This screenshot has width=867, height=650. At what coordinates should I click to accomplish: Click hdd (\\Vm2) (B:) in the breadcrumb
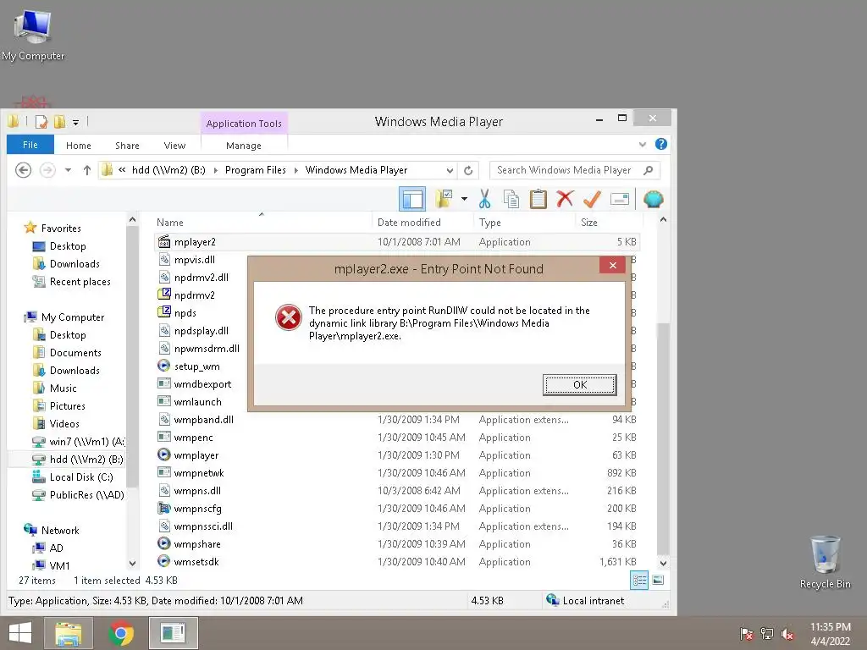pyautogui.click(x=168, y=170)
